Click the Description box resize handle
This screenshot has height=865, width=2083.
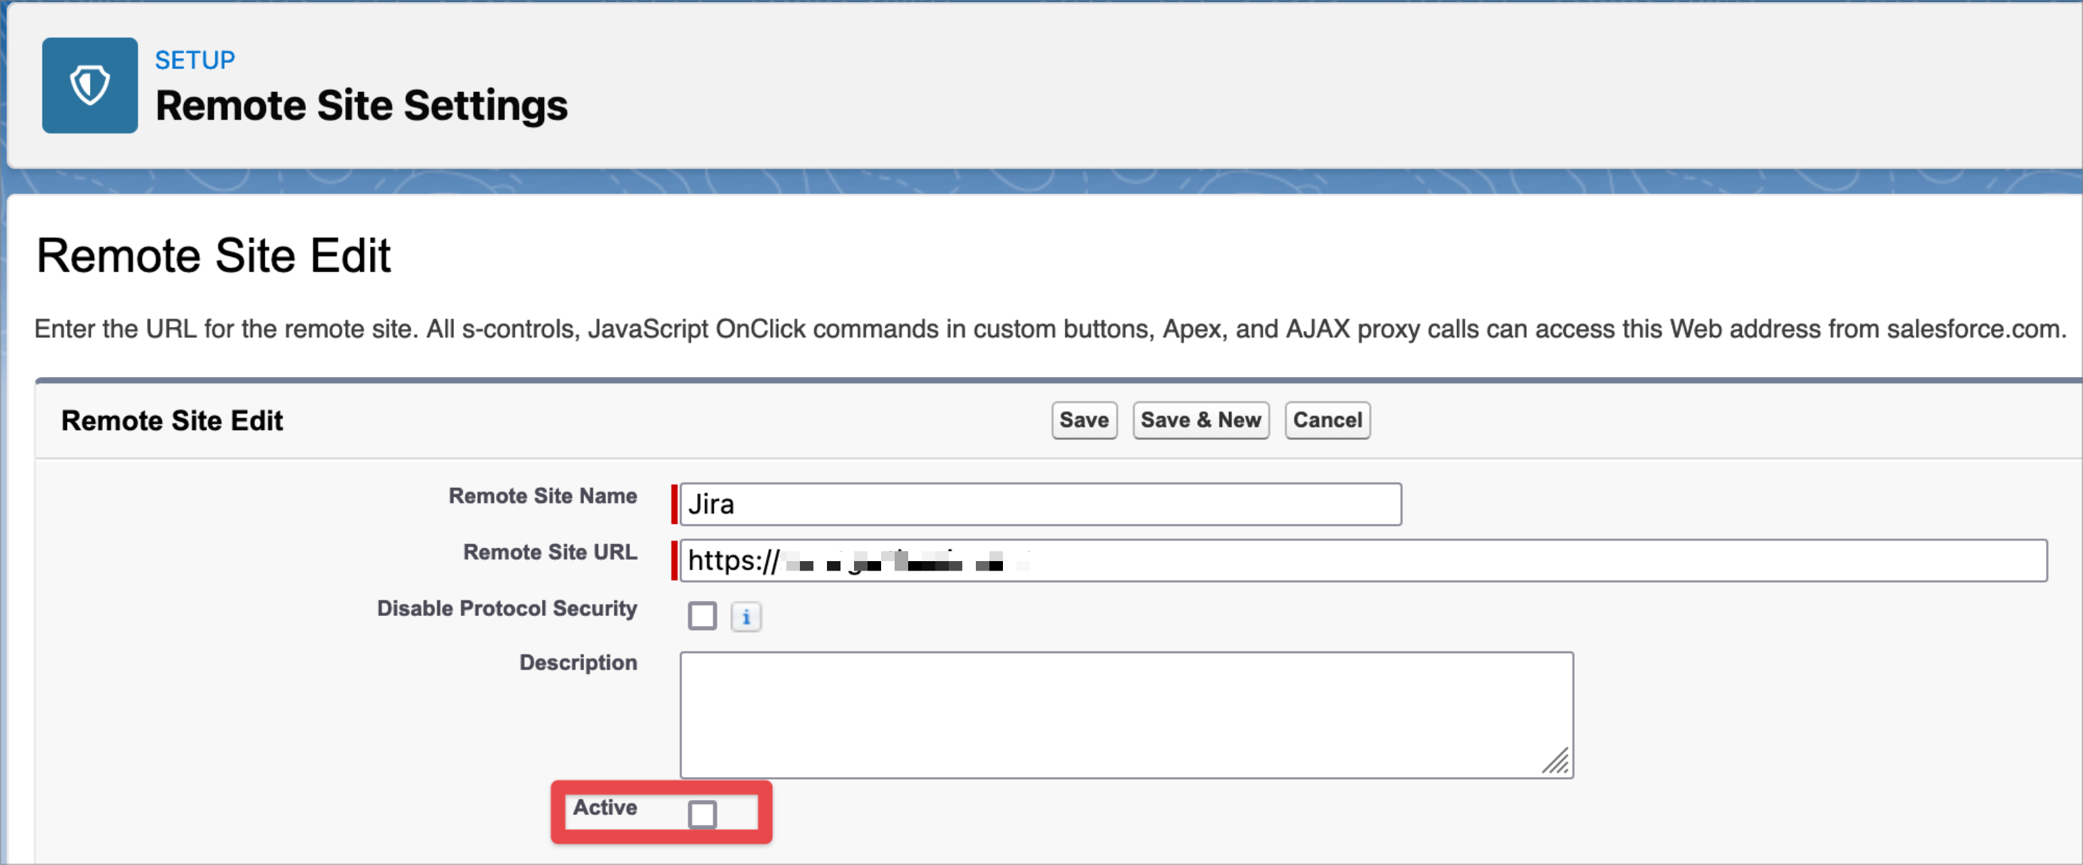(1555, 761)
